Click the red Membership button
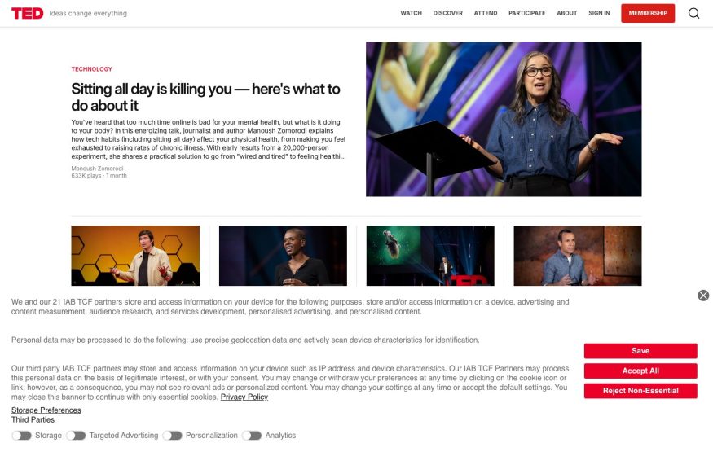The width and height of the screenshot is (713, 456). (x=648, y=13)
